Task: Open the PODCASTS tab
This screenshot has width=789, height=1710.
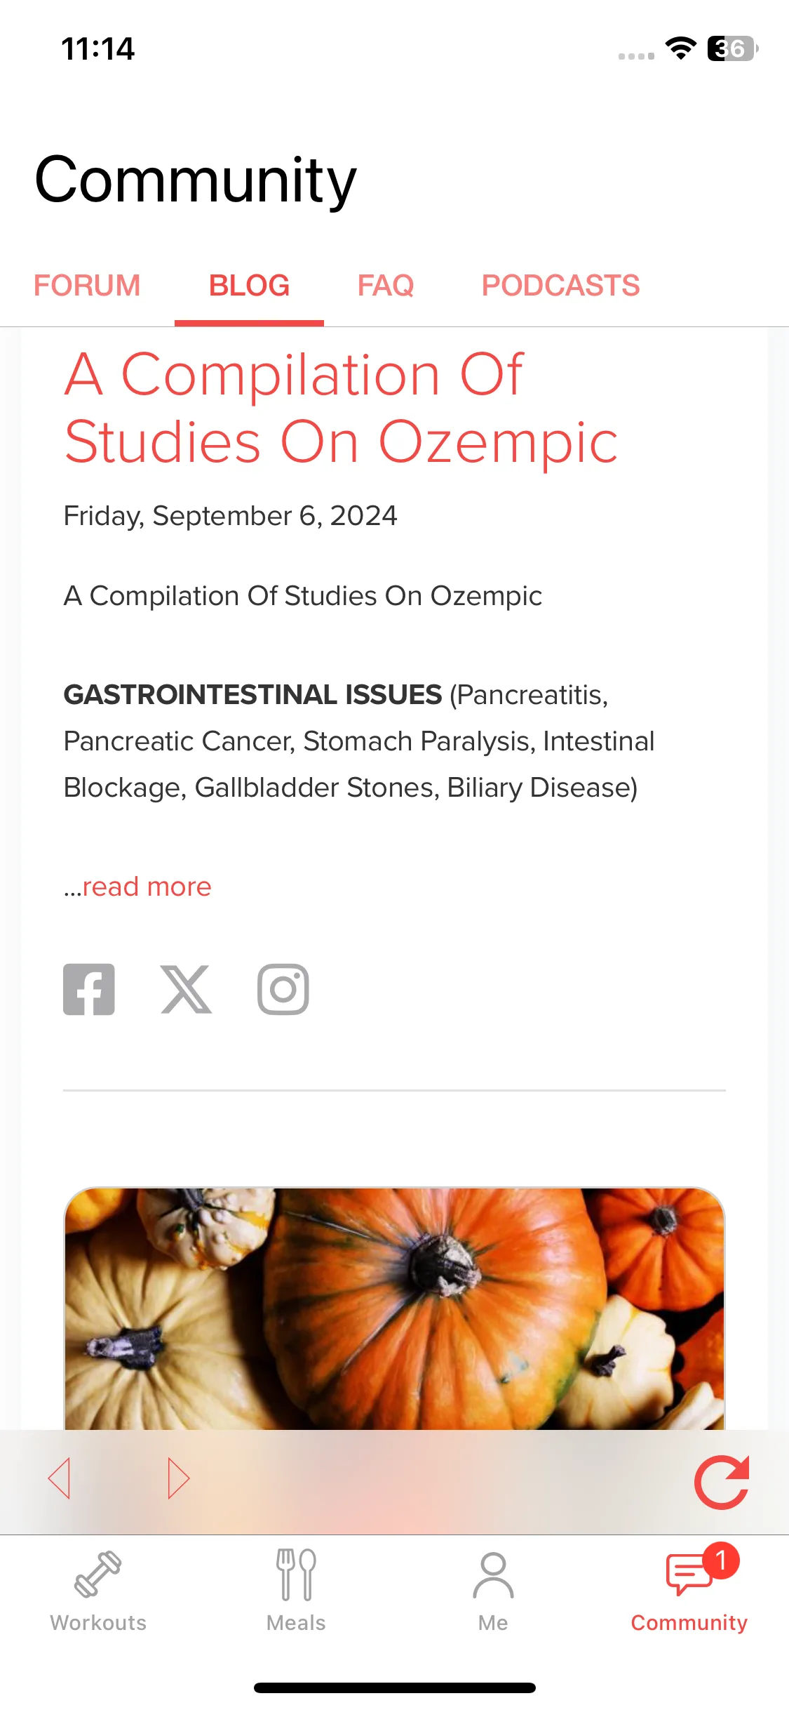Action: pos(560,286)
